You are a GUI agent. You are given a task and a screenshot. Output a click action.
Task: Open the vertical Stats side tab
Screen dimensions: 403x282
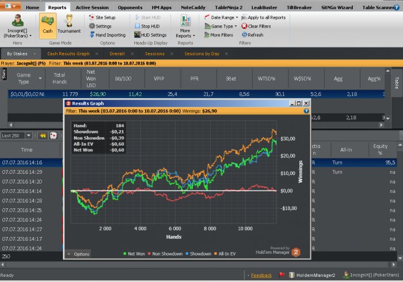click(3, 74)
